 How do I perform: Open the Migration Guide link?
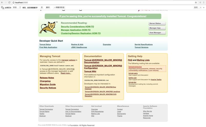click(x=48, y=85)
